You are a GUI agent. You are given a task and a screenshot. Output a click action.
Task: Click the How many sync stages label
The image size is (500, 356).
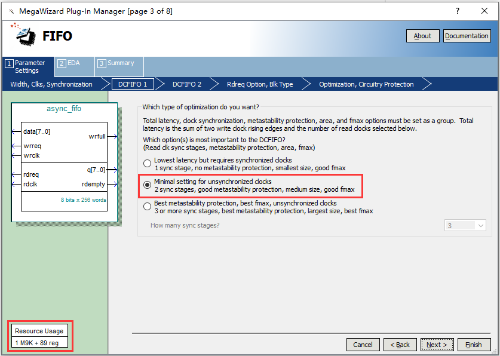[x=185, y=225]
